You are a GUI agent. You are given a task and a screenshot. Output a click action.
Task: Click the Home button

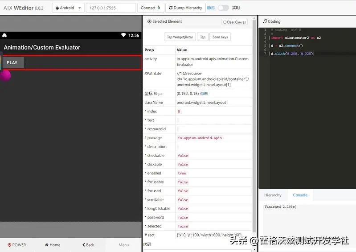[53, 245]
